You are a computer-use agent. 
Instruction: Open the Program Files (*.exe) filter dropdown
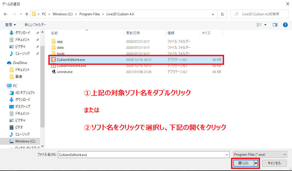click(x=260, y=155)
